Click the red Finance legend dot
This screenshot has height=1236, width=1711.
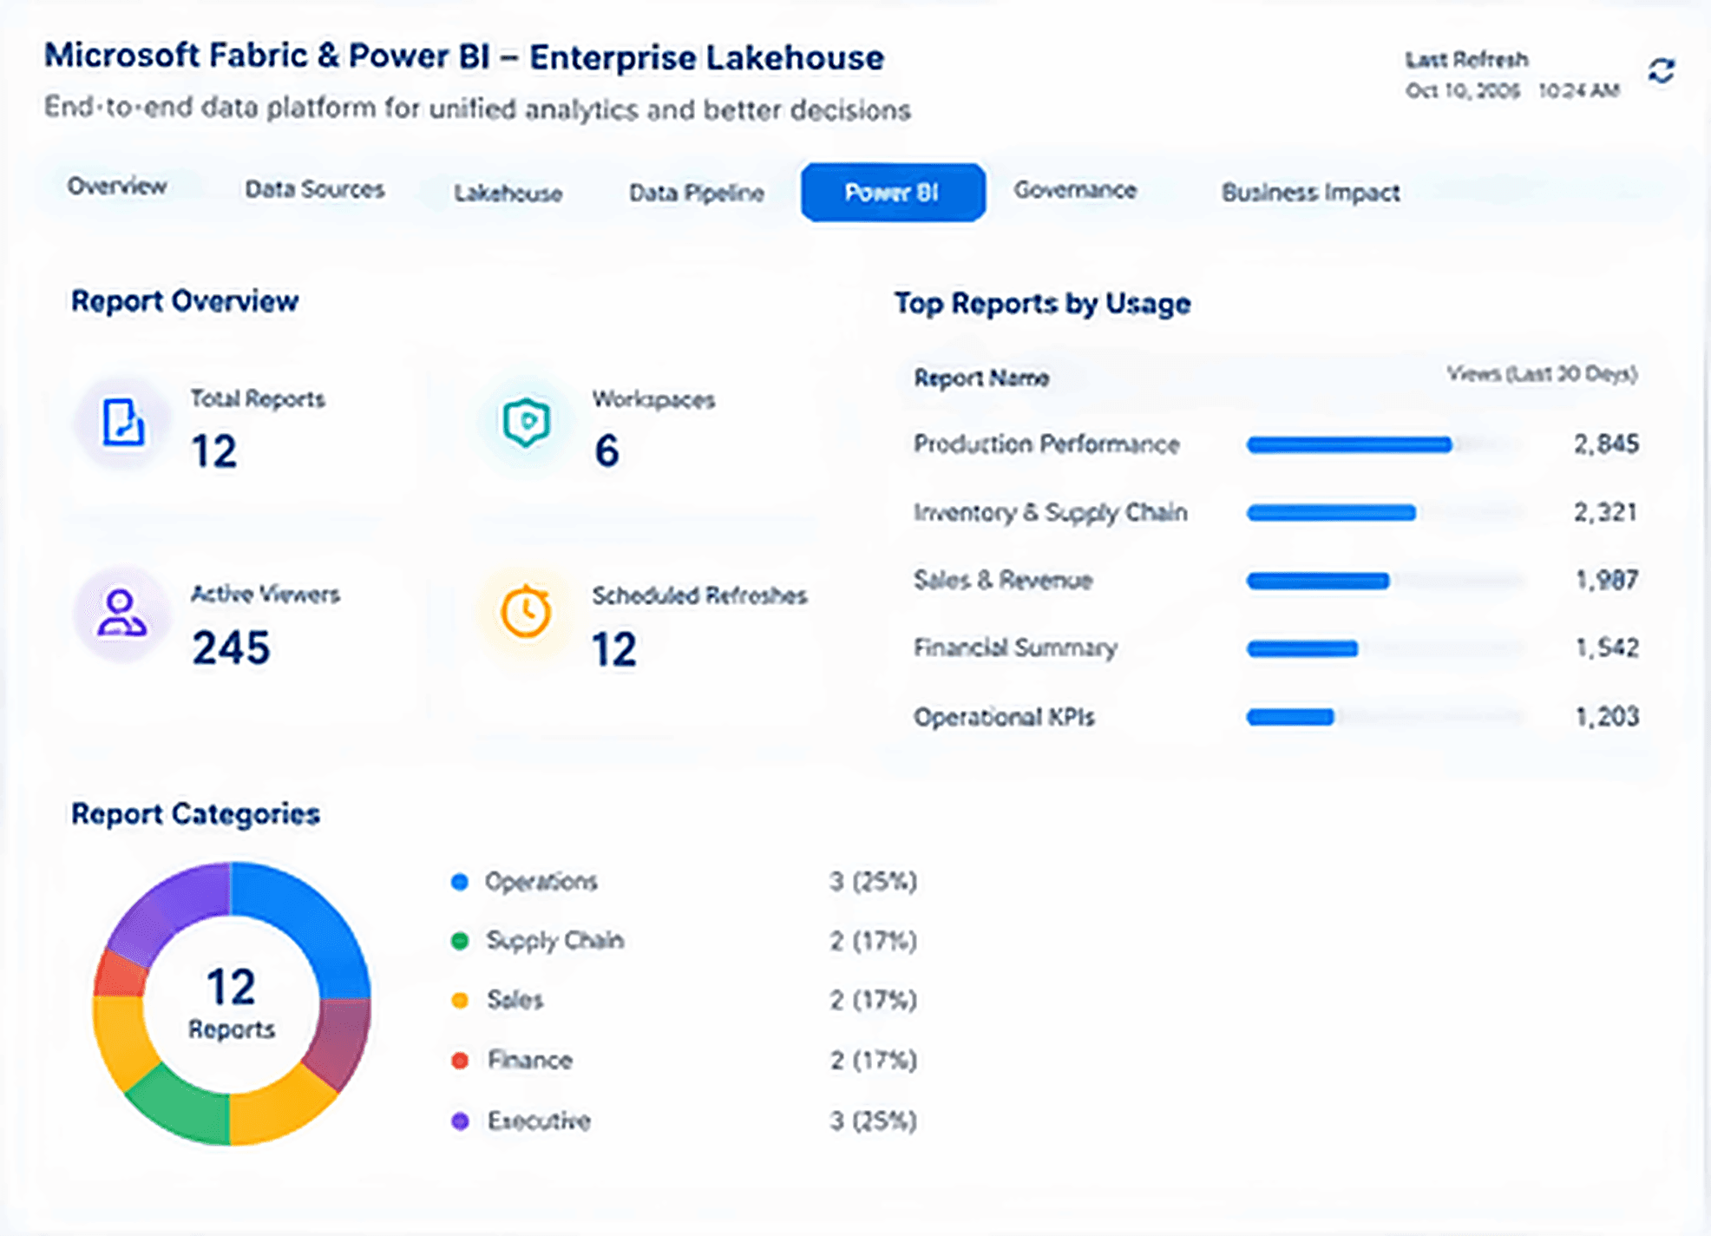tap(460, 1061)
